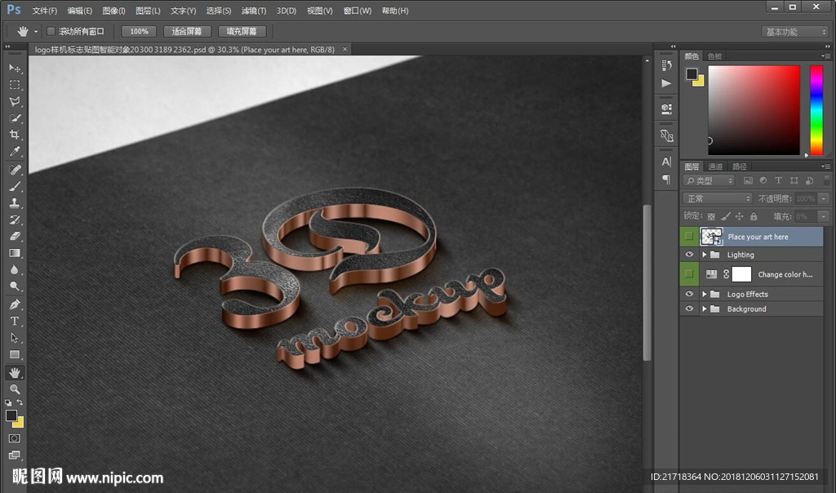Open the workspace switcher dropdown

point(795,32)
